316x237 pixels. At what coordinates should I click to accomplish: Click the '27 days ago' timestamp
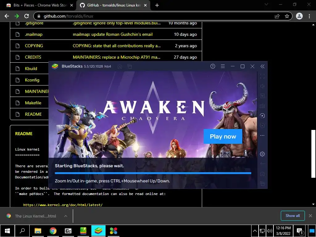pyautogui.click(x=185, y=57)
